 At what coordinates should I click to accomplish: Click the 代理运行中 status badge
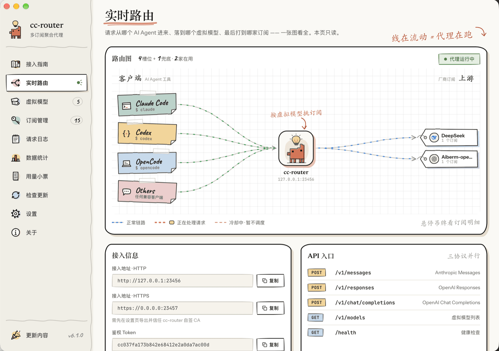459,59
